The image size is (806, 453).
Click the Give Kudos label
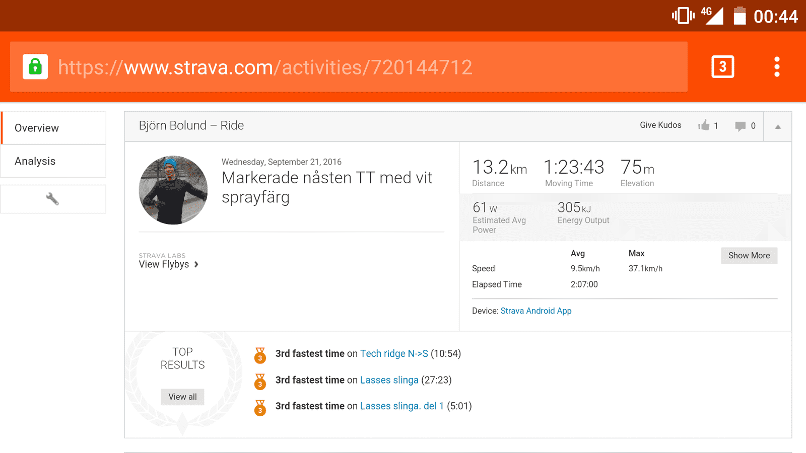pyautogui.click(x=660, y=125)
